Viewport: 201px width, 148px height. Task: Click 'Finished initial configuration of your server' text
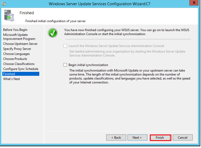(55, 21)
